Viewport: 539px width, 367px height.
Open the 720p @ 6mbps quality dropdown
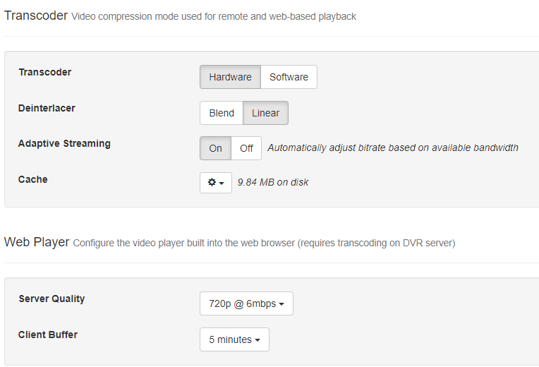pyautogui.click(x=246, y=303)
